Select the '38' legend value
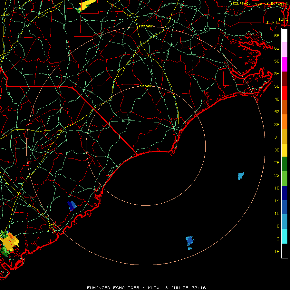 277,125
